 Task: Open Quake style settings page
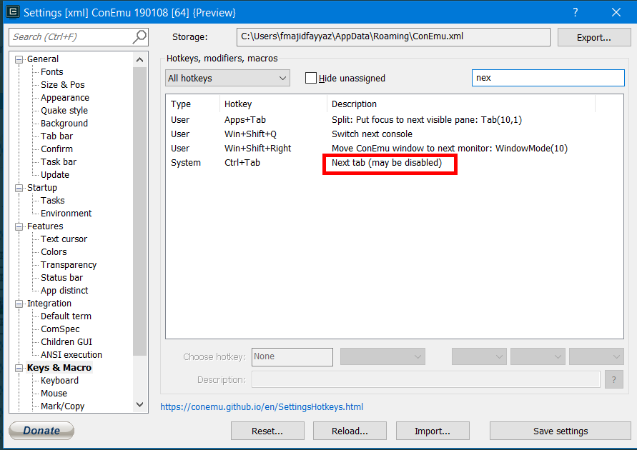[64, 111]
